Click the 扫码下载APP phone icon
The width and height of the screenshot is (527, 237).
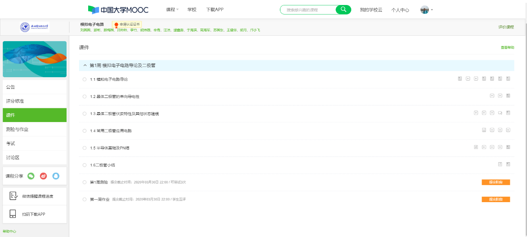pyautogui.click(x=13, y=214)
